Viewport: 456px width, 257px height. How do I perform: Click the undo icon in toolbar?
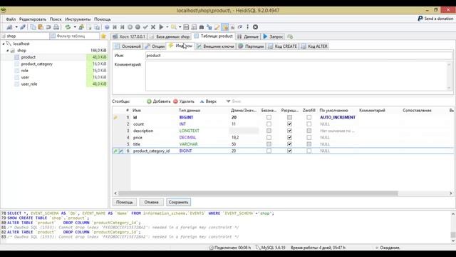pyautogui.click(x=48, y=27)
